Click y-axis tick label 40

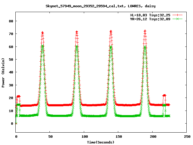[x=11, y=72]
